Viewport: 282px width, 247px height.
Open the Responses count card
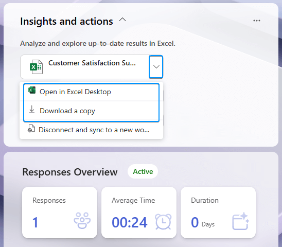(60, 213)
